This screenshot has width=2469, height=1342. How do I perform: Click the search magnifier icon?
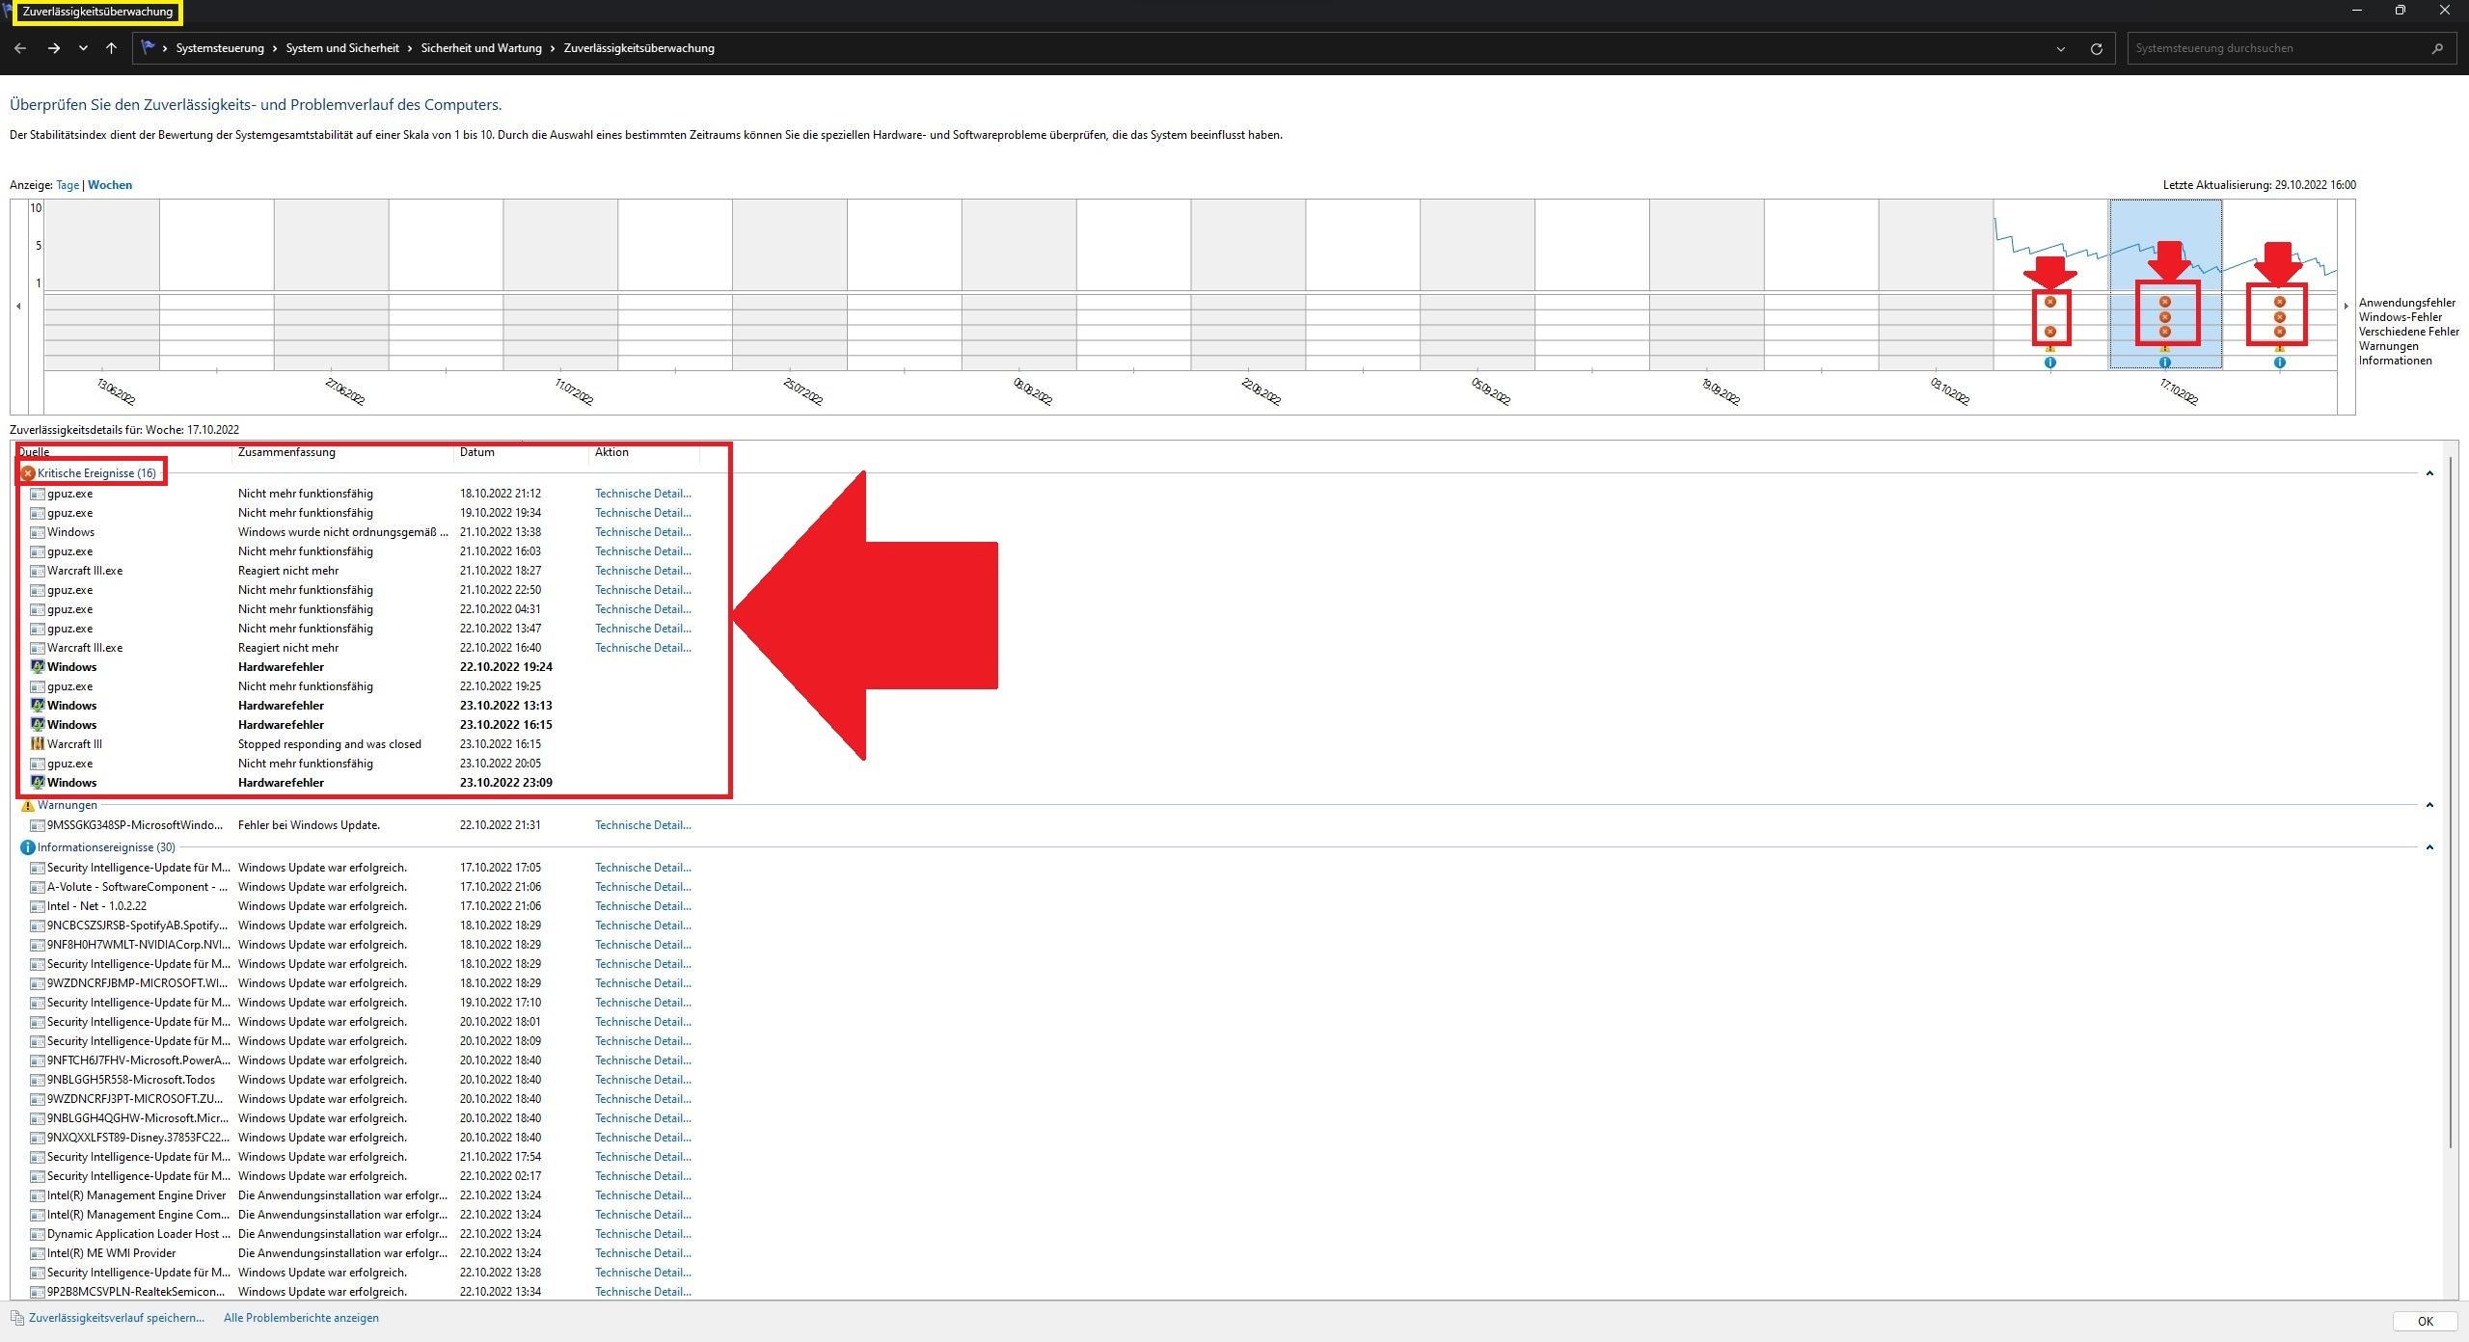(2438, 48)
